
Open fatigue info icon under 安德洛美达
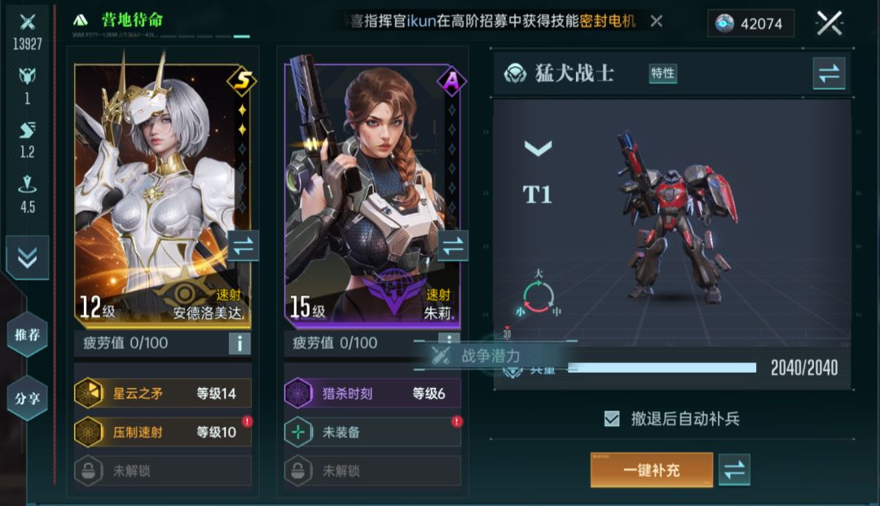(x=240, y=343)
